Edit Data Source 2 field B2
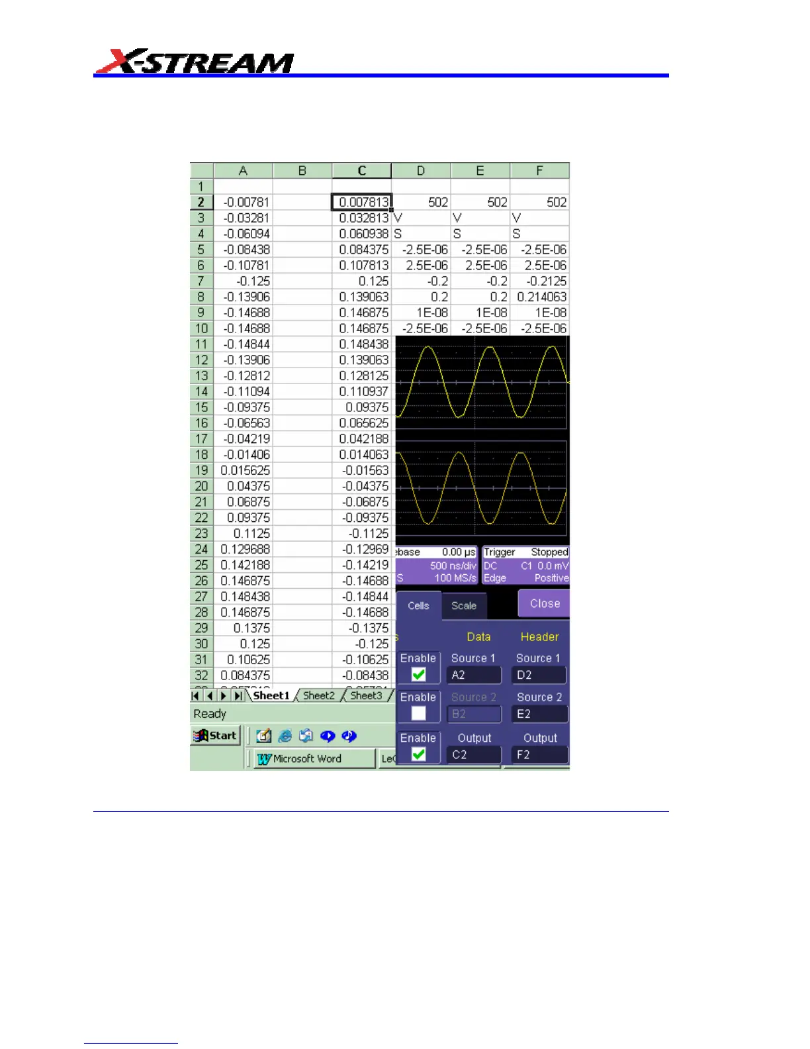Viewport: 810px width, 1049px height. pyautogui.click(x=474, y=714)
